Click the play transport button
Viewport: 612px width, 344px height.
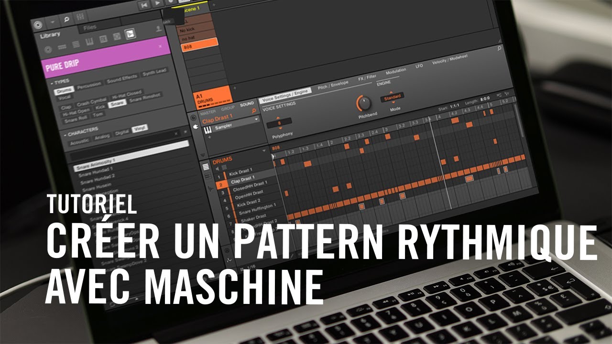[x=158, y=3]
